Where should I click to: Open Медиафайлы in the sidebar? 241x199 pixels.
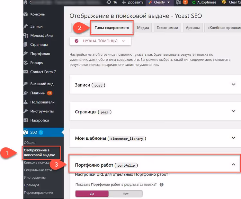point(42,36)
